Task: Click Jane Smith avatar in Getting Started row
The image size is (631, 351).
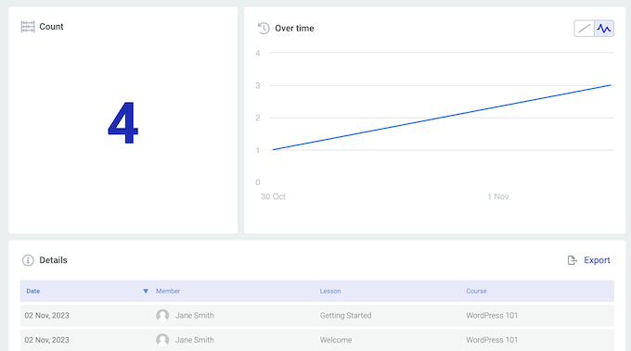Action: [x=162, y=315]
